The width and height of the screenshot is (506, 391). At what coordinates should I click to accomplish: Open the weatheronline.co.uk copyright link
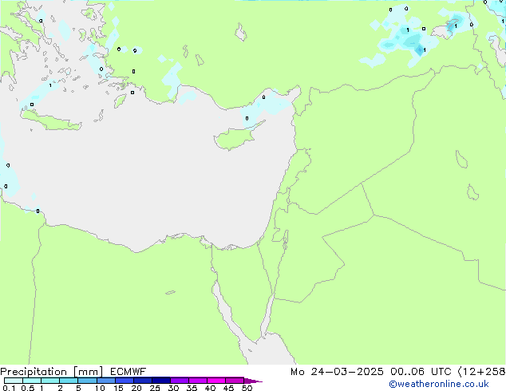pos(439,384)
